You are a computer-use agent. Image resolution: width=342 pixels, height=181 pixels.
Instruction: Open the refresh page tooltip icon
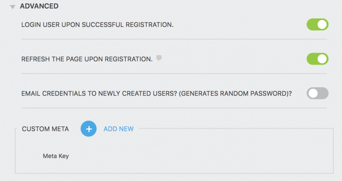click(159, 58)
